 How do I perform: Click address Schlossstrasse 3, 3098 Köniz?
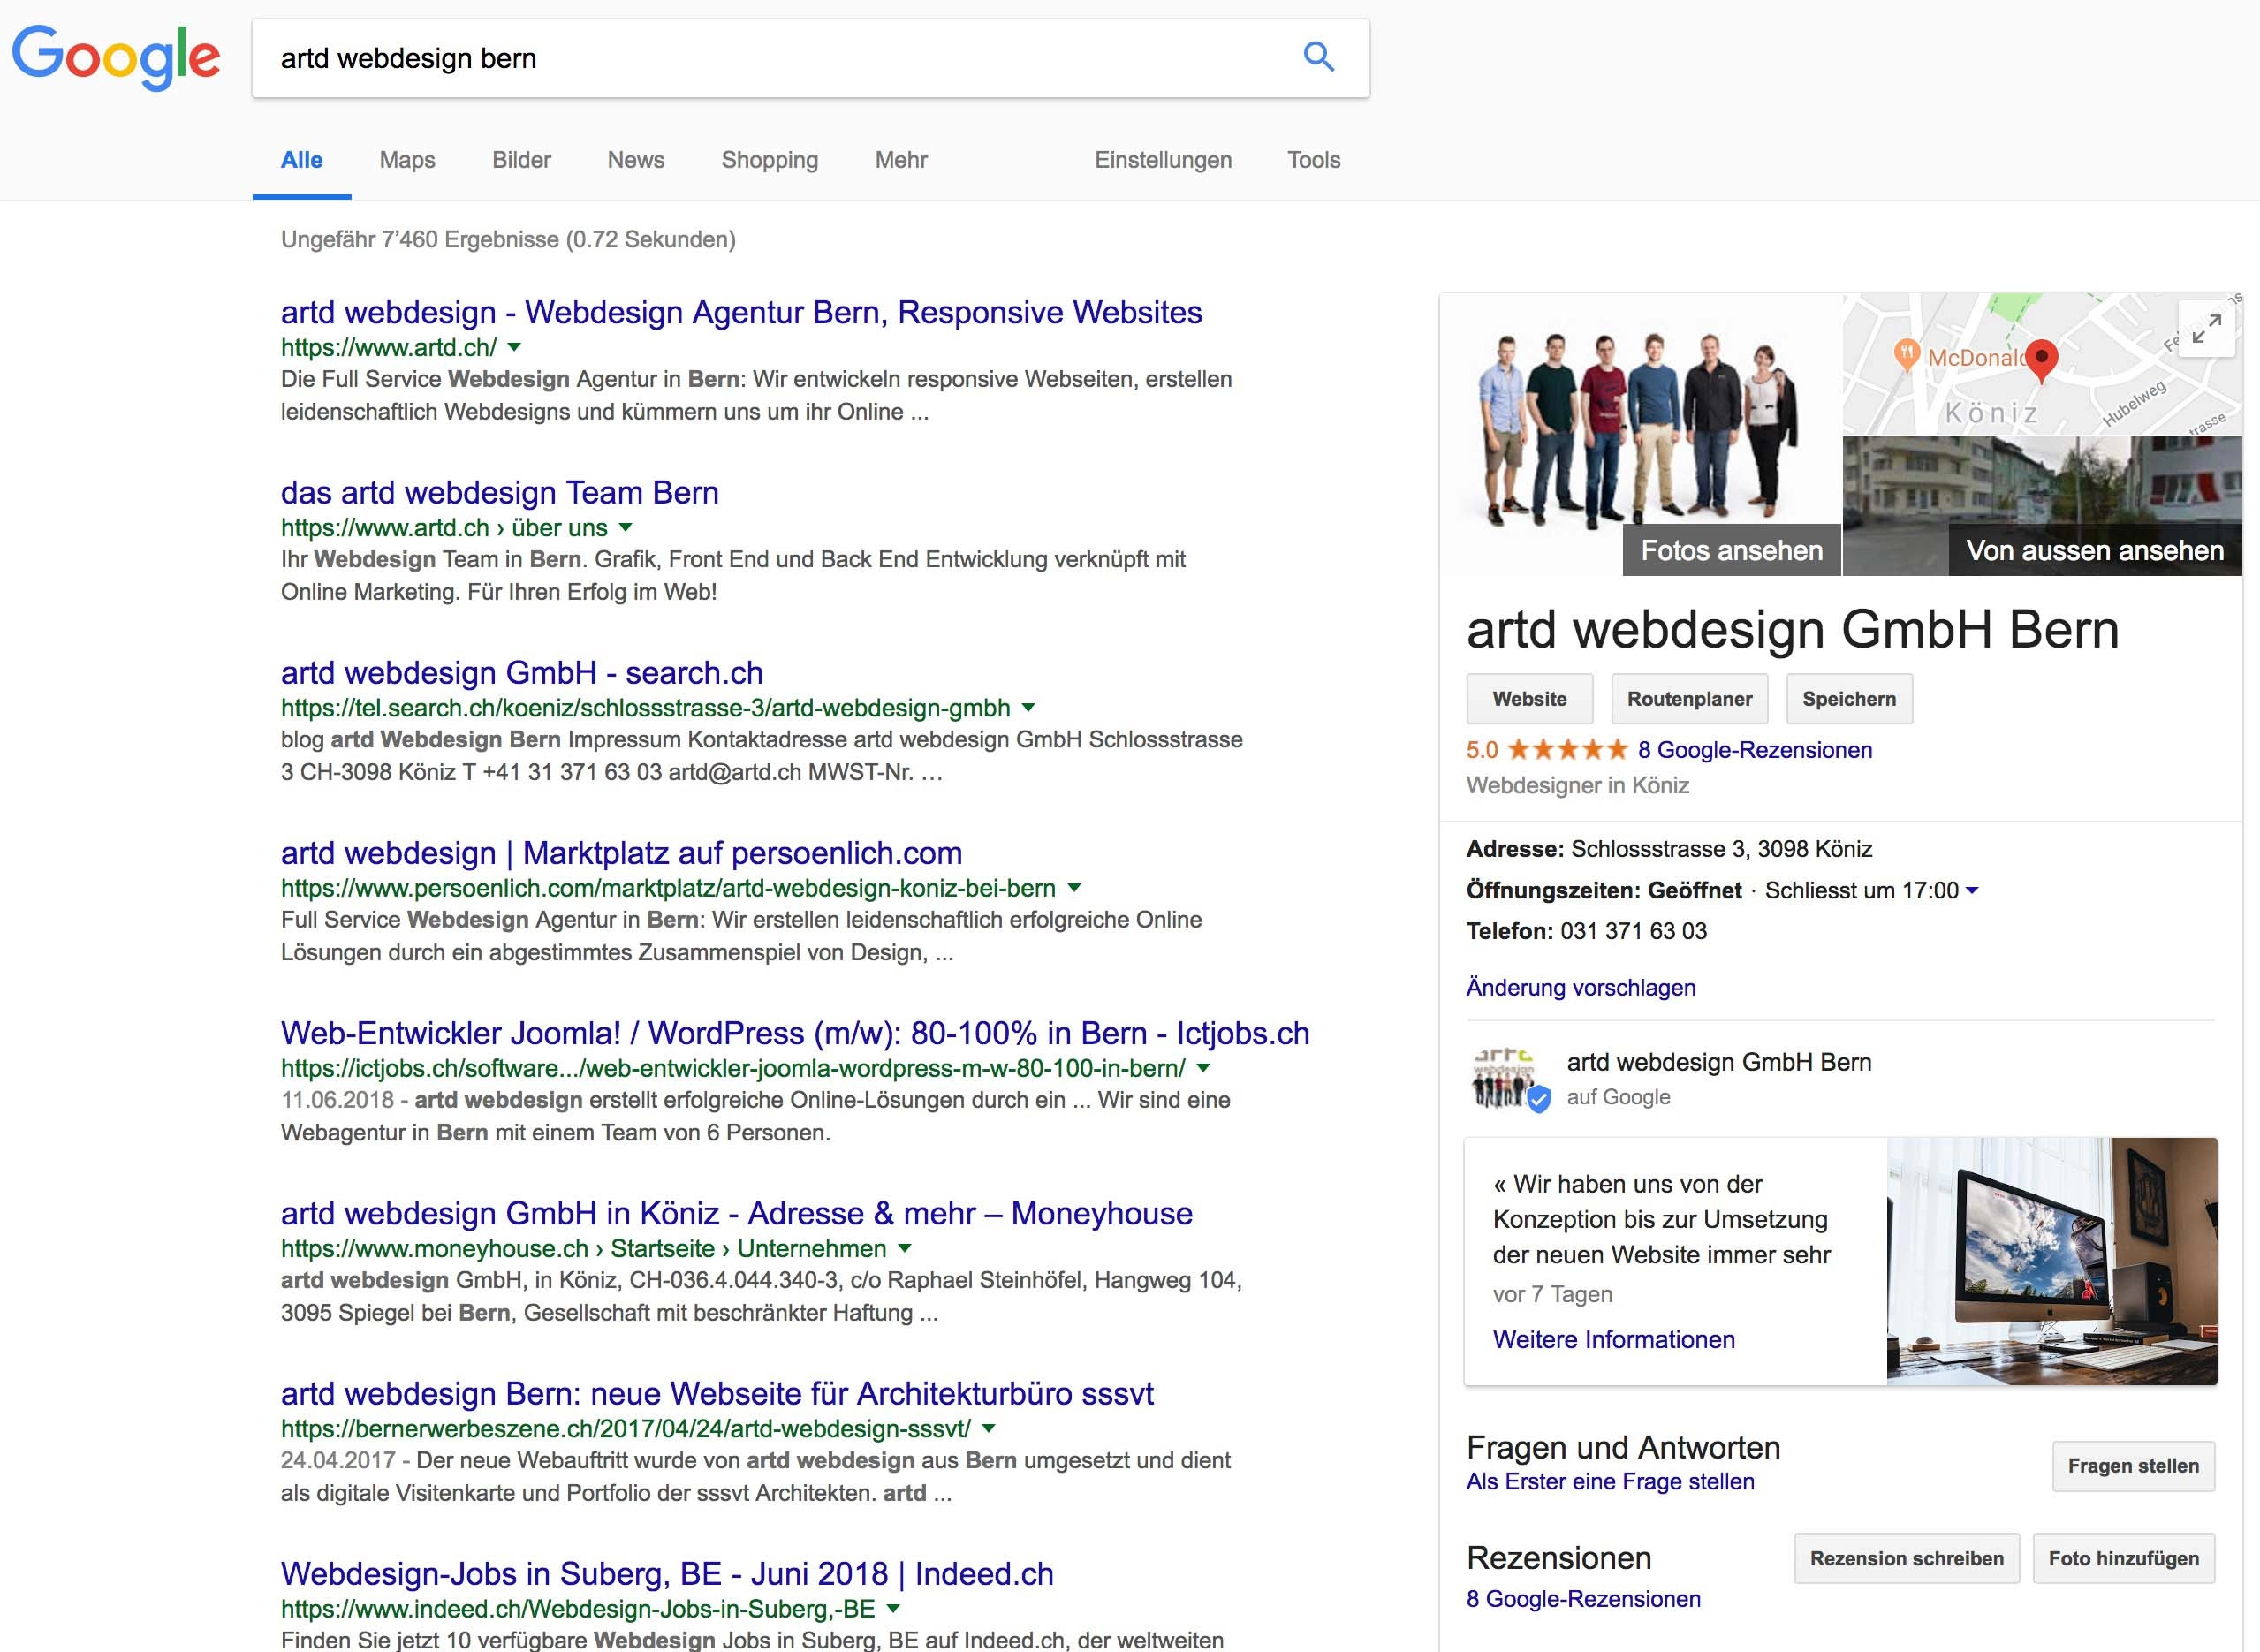coord(1721,849)
